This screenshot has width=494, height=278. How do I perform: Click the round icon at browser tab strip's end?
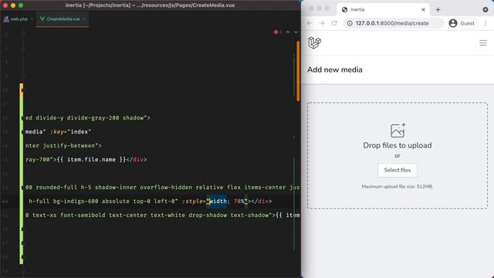486,10
